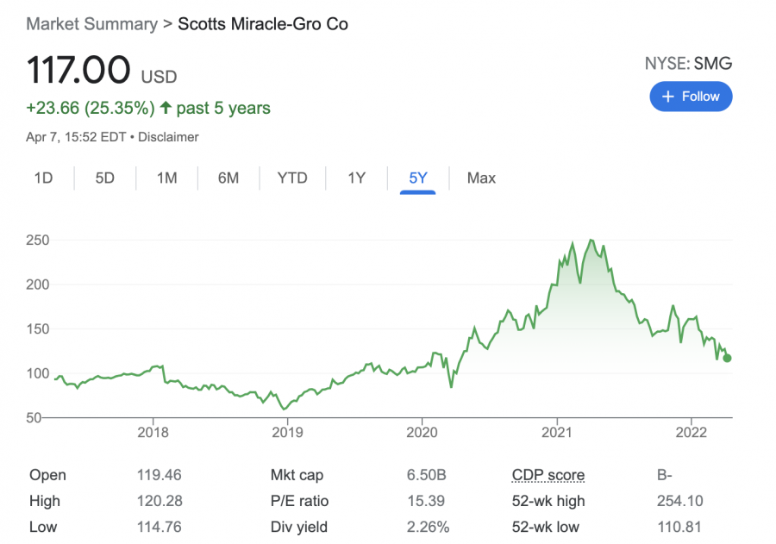The height and width of the screenshot is (544, 776).
Task: Click the 100 y-axis label
Action: 38,373
